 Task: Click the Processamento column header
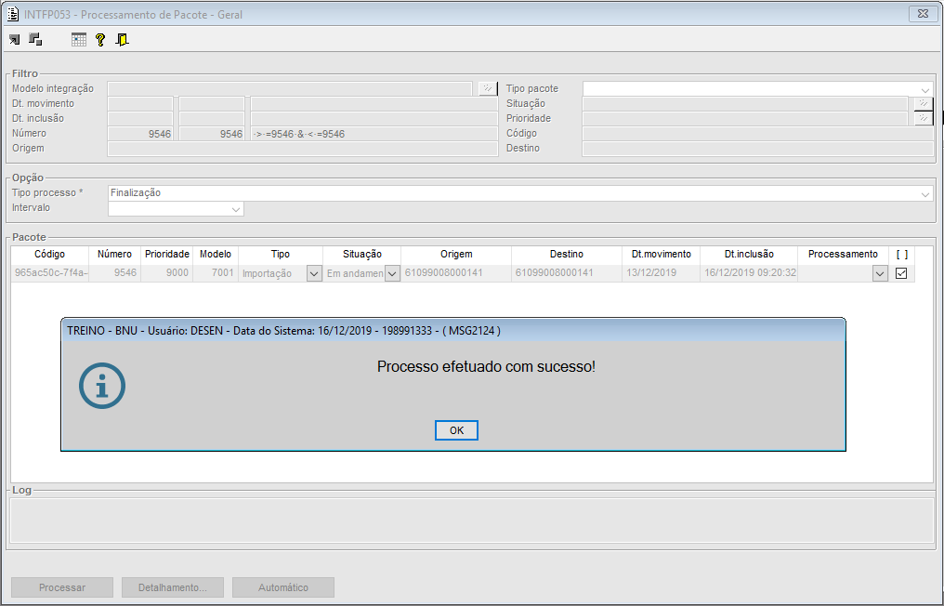point(843,255)
